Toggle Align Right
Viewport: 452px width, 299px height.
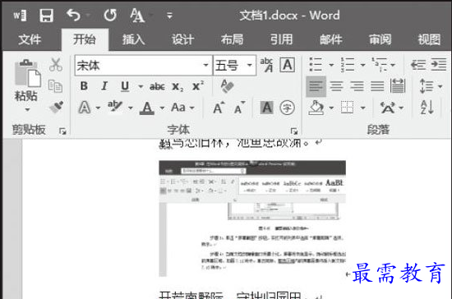(357, 86)
